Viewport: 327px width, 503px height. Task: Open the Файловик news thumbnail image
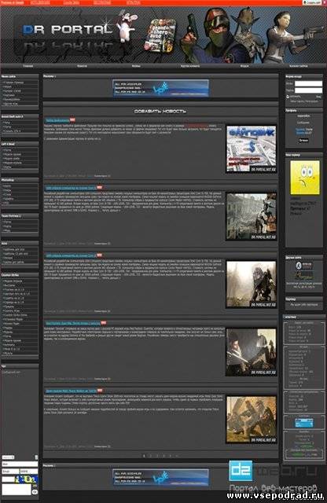(252, 149)
